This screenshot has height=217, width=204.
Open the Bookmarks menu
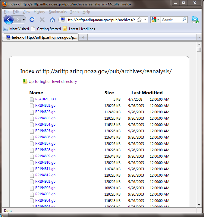click(x=57, y=12)
